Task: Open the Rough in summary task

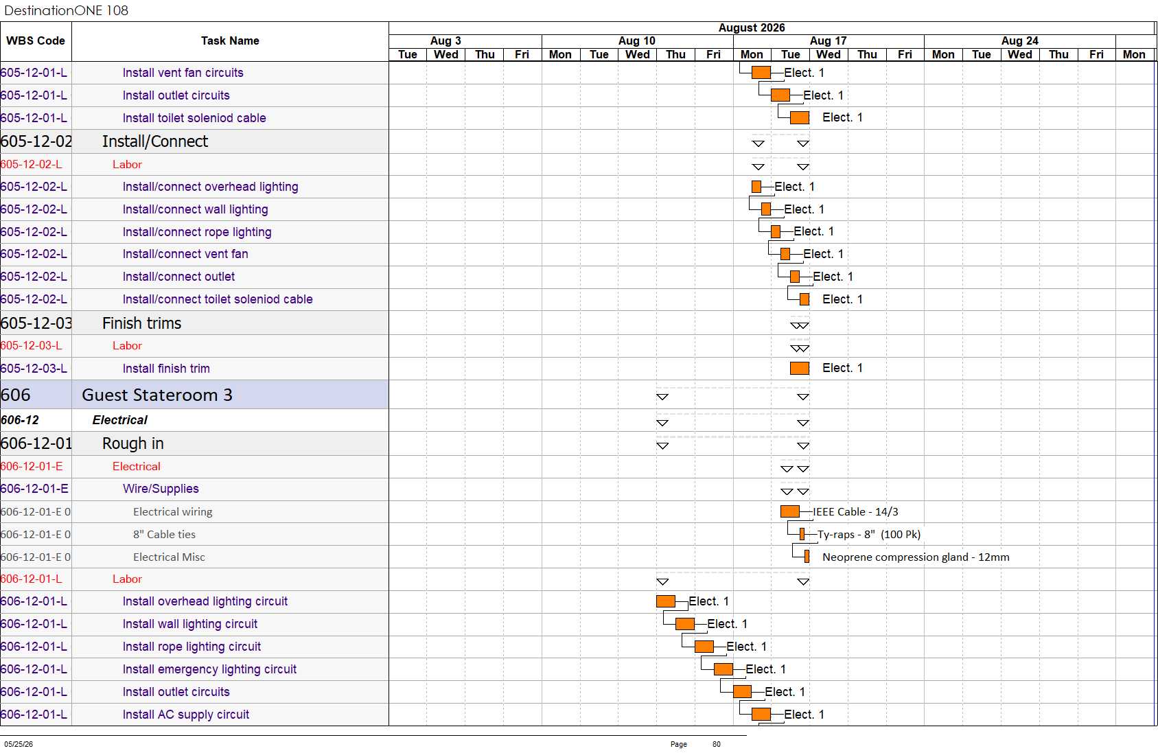Action: [133, 443]
